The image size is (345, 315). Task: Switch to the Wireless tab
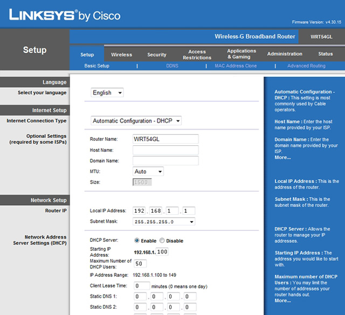coord(121,54)
